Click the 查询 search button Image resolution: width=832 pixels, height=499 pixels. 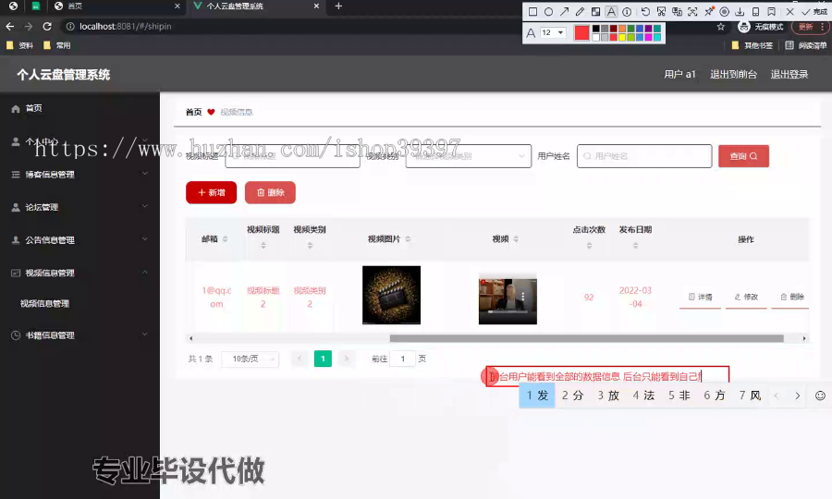pyautogui.click(x=743, y=156)
